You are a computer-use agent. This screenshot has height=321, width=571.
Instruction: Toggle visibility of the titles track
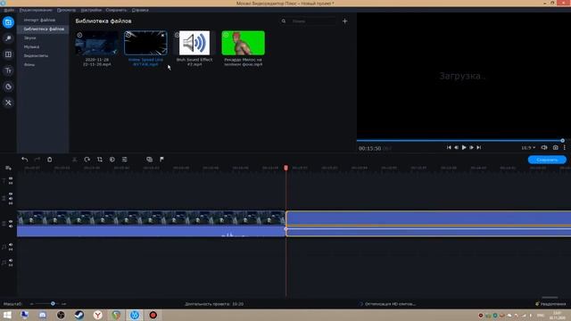click(11, 178)
